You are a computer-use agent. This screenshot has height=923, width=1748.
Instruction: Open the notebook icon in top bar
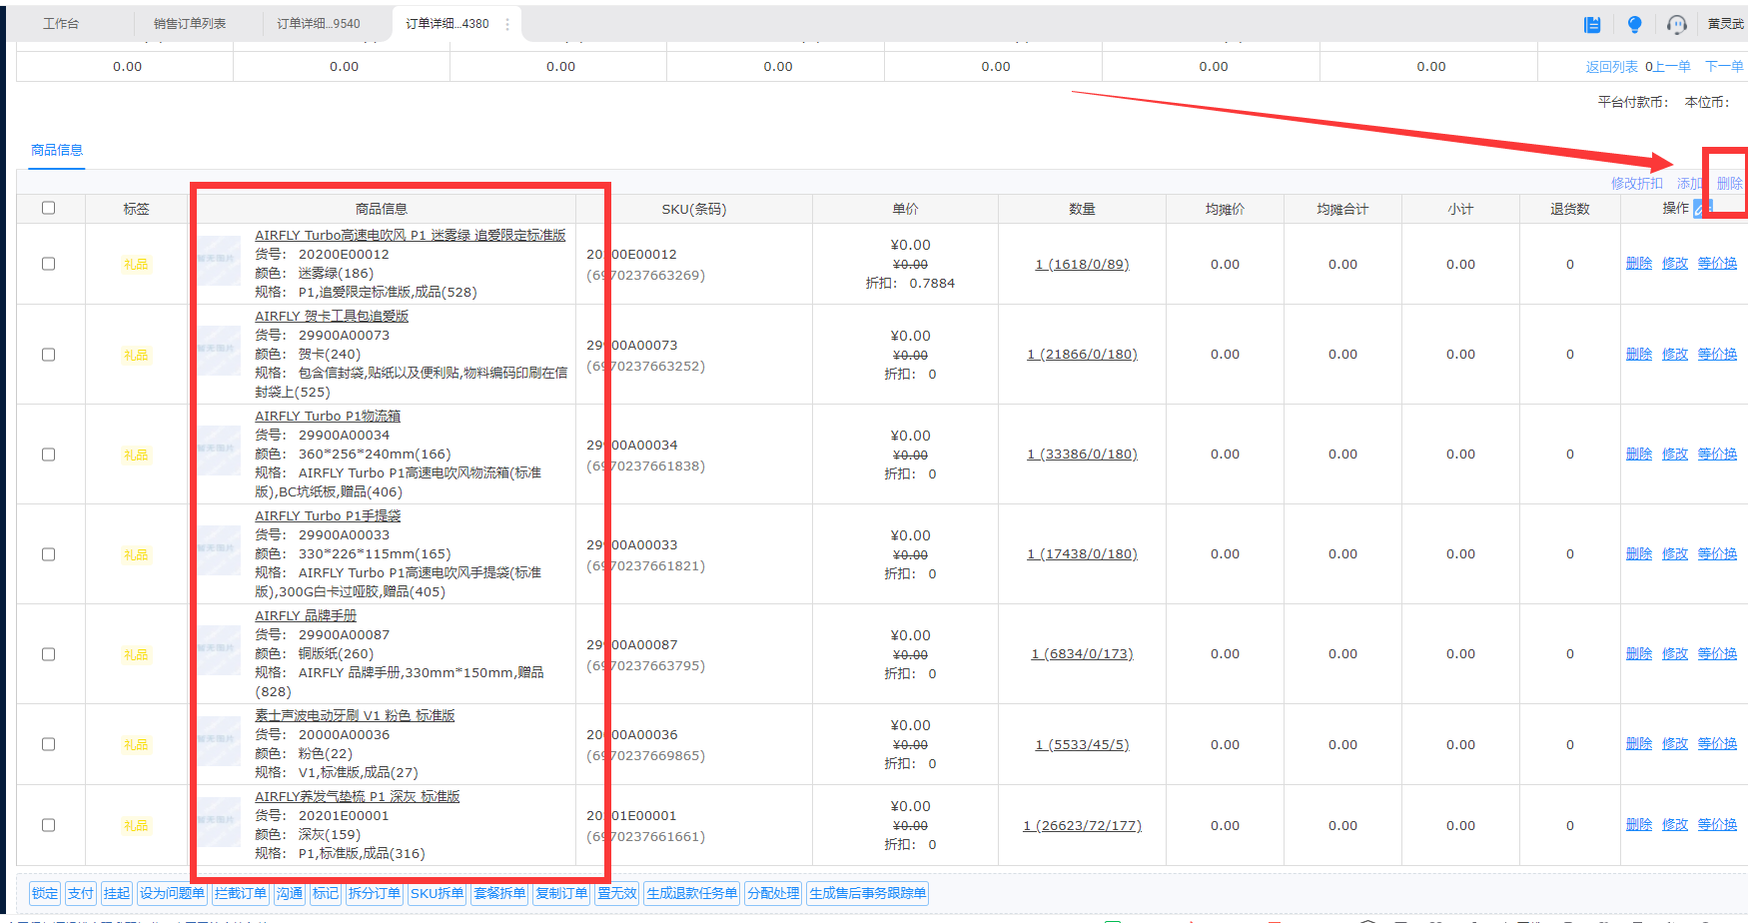[1592, 25]
